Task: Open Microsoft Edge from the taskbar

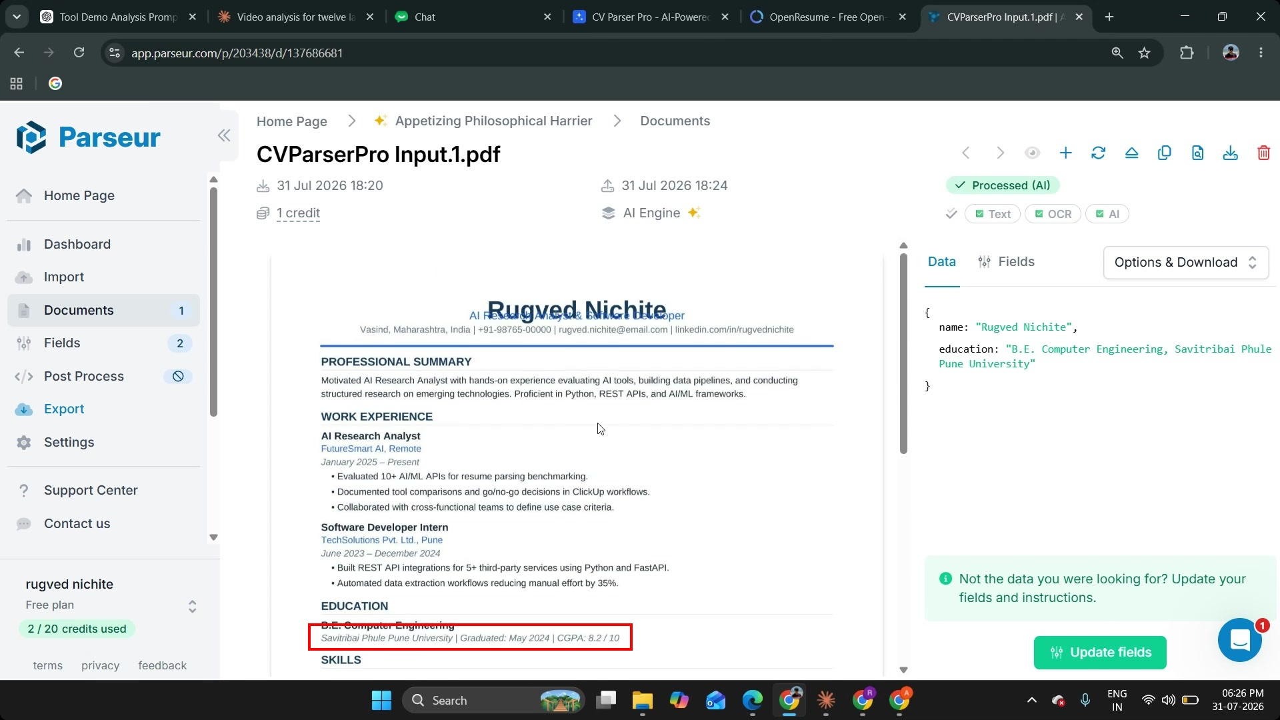Action: [753, 700]
